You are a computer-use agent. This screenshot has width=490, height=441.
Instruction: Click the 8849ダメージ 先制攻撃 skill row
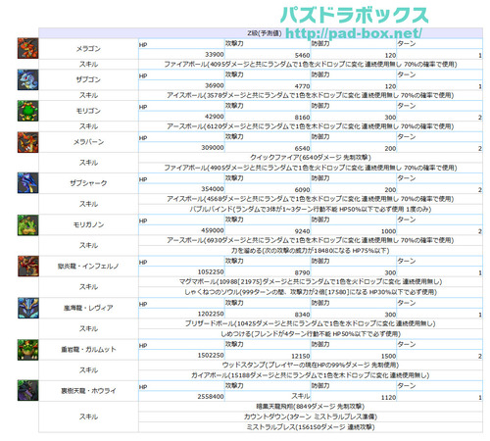(x=311, y=407)
